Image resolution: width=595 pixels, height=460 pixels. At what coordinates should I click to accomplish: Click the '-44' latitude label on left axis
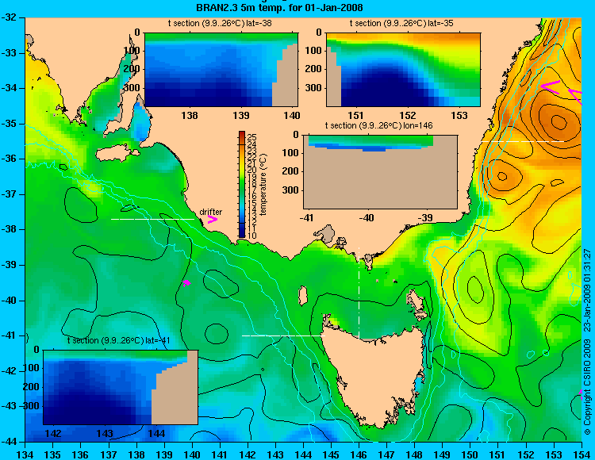pyautogui.click(x=8, y=442)
